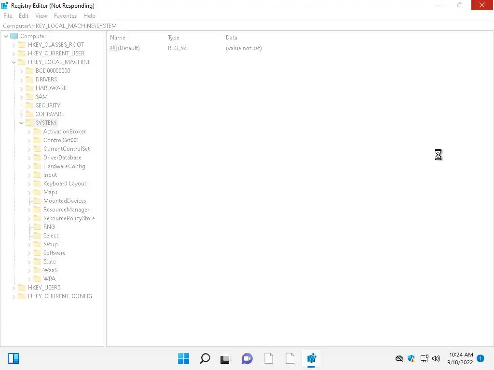Screen dimensions: 494x370
Task: Select the Select key
Action: click(51, 235)
